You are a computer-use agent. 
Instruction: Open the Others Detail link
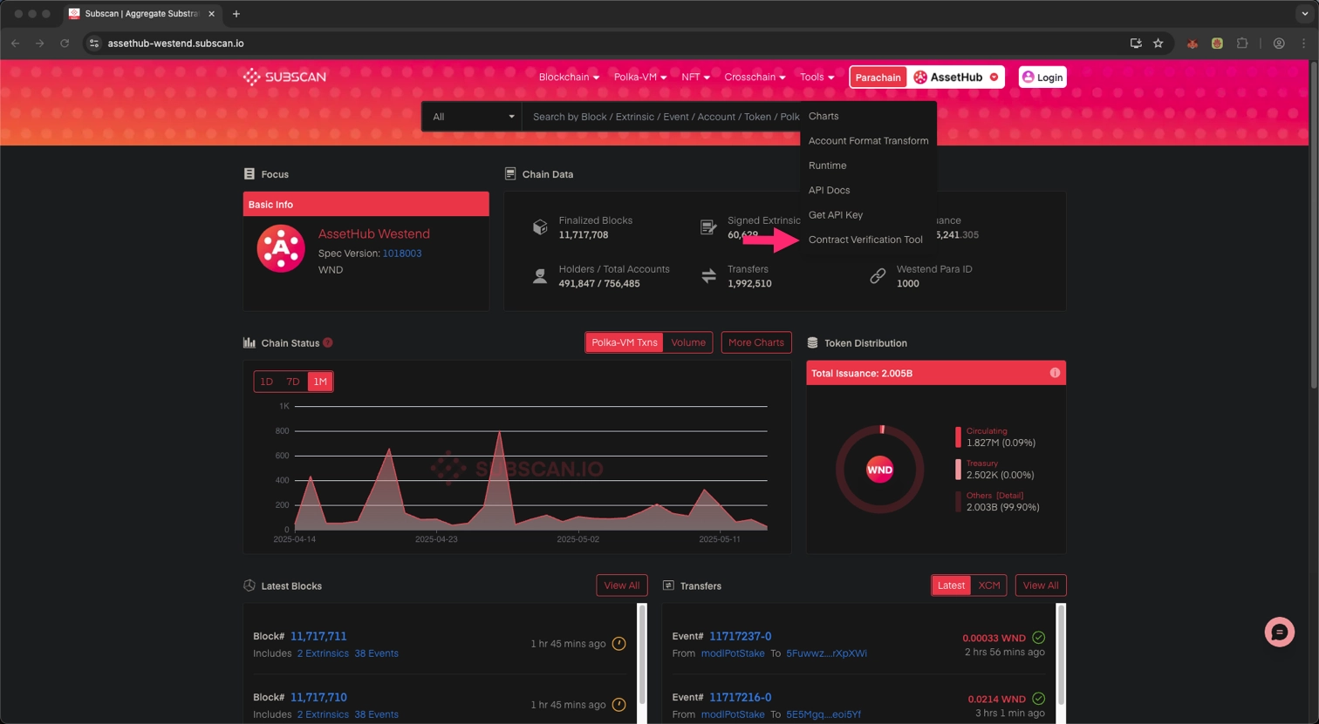1010,496
